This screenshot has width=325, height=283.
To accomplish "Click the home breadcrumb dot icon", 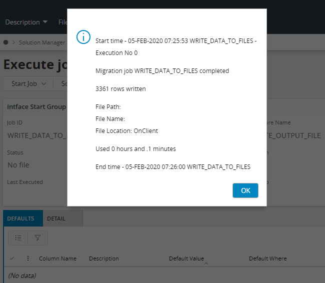I will pyautogui.click(x=6, y=42).
